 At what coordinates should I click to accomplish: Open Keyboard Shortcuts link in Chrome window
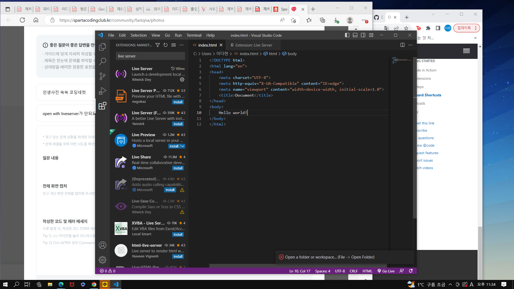429,95
